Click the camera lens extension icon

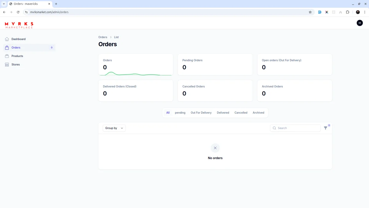point(327,12)
